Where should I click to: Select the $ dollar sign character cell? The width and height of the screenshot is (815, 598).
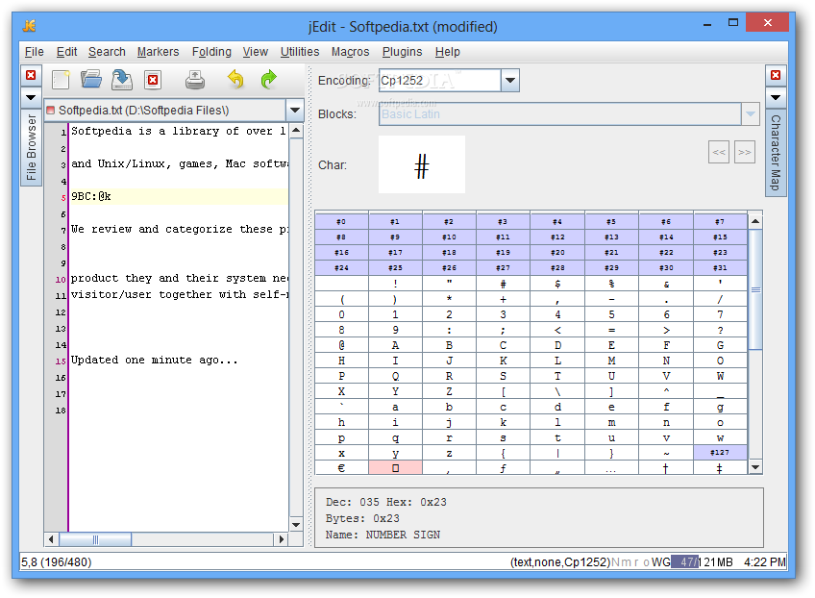coord(557,284)
